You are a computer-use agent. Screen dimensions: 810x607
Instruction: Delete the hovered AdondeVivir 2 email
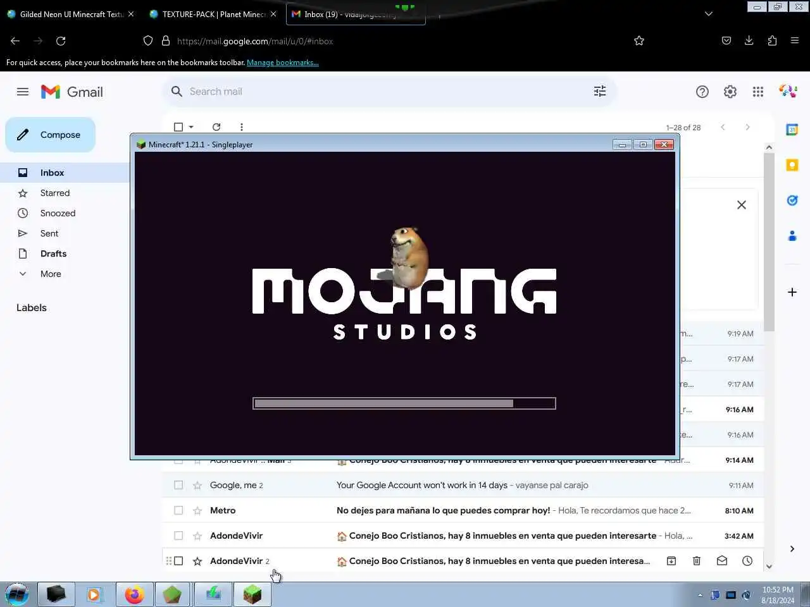[697, 561]
